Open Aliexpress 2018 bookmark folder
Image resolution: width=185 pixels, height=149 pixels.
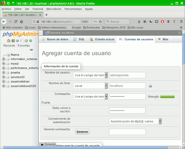[114, 27]
